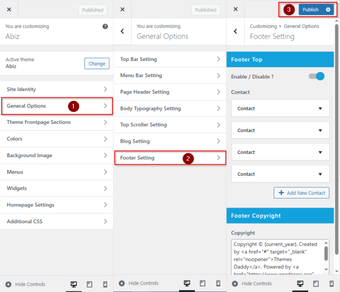Open Theme Frontpage Sections
340x292 pixels.
coord(57,122)
